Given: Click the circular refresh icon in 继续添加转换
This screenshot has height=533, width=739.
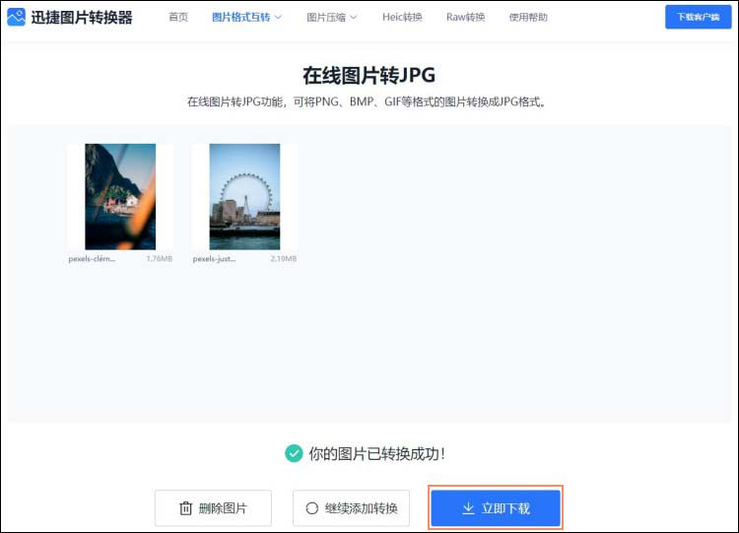Looking at the screenshot, I should coord(312,508).
